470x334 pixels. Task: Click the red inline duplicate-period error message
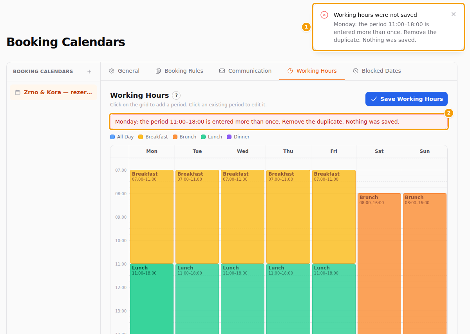(x=279, y=122)
